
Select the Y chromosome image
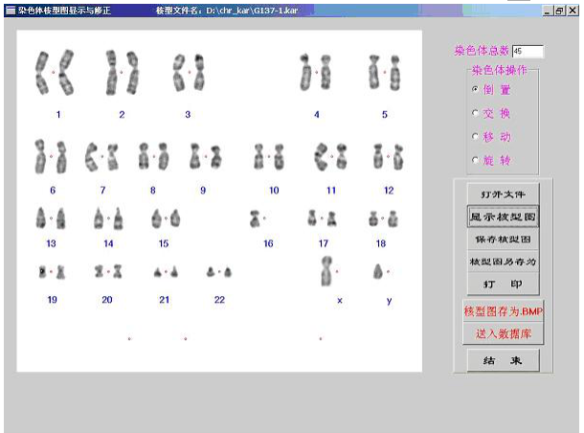tap(378, 272)
